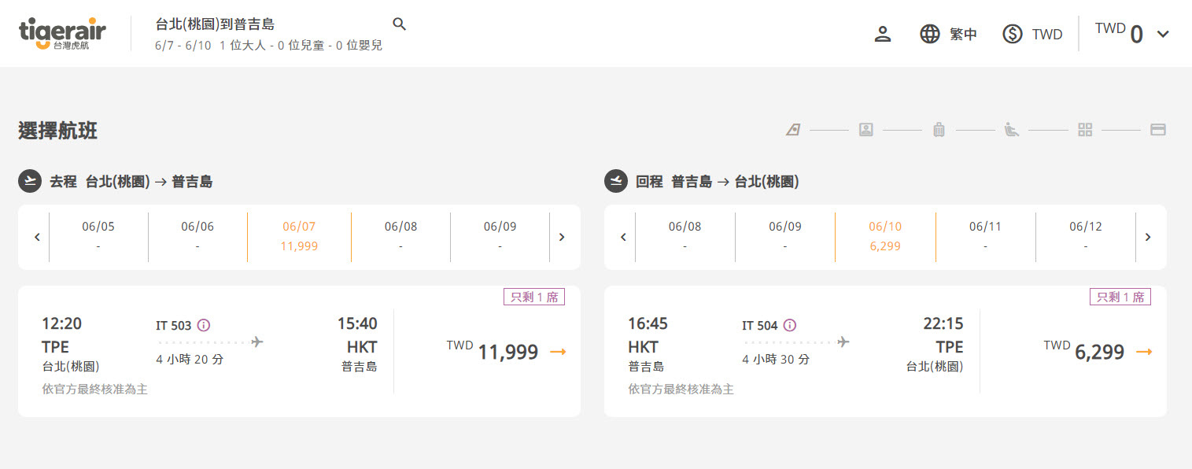Image resolution: width=1192 pixels, height=469 pixels.
Task: Click the search magnifier icon
Action: pyautogui.click(x=400, y=24)
